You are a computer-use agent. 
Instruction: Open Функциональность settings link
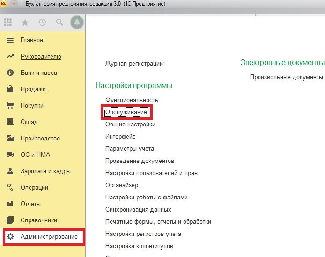tap(132, 100)
